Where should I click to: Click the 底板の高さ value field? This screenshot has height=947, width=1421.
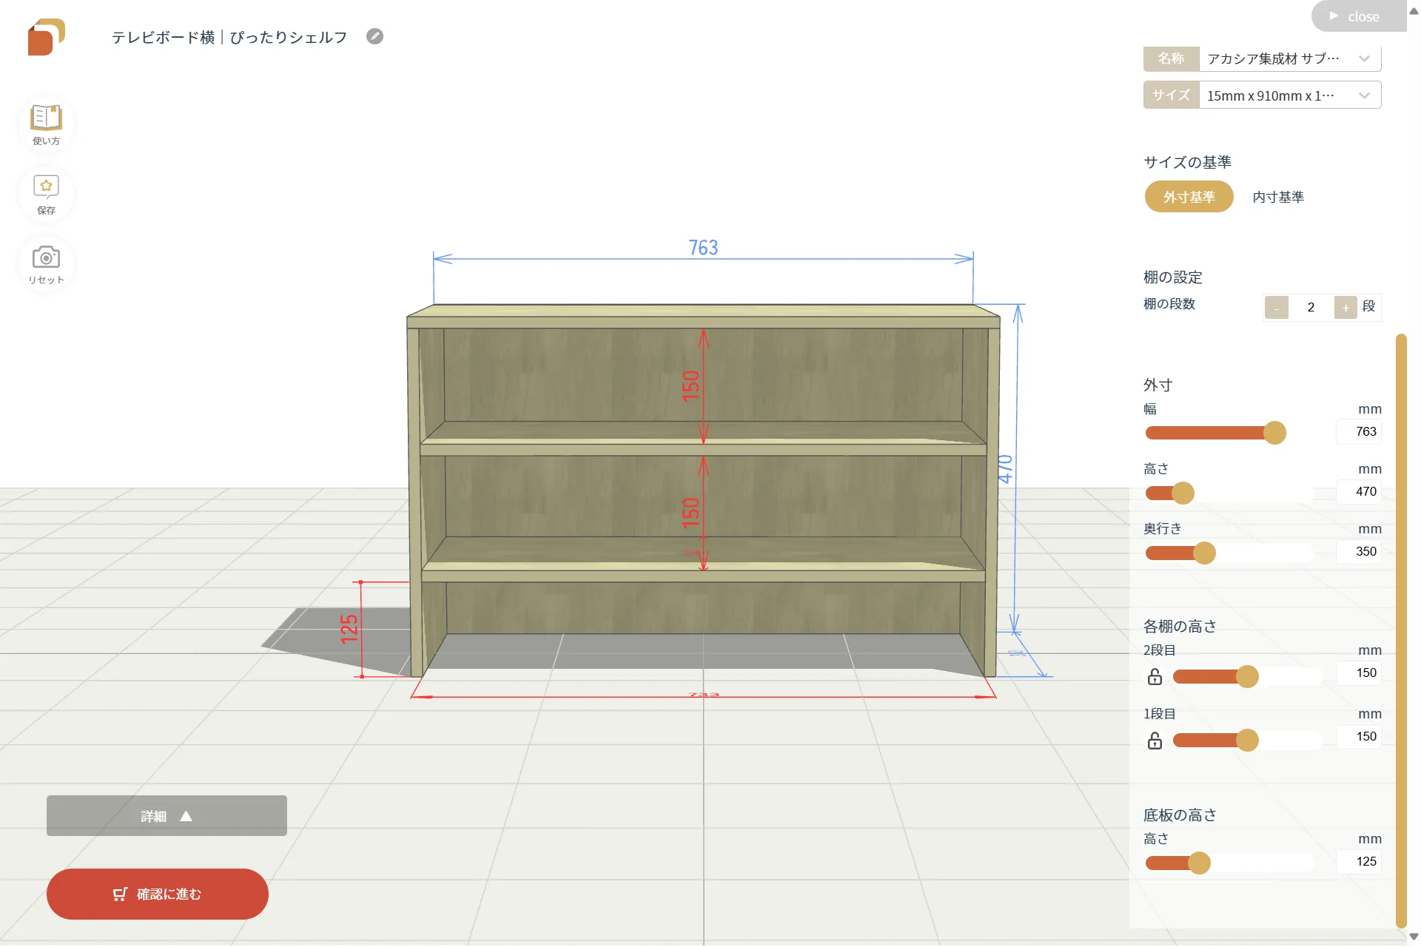pyautogui.click(x=1360, y=862)
